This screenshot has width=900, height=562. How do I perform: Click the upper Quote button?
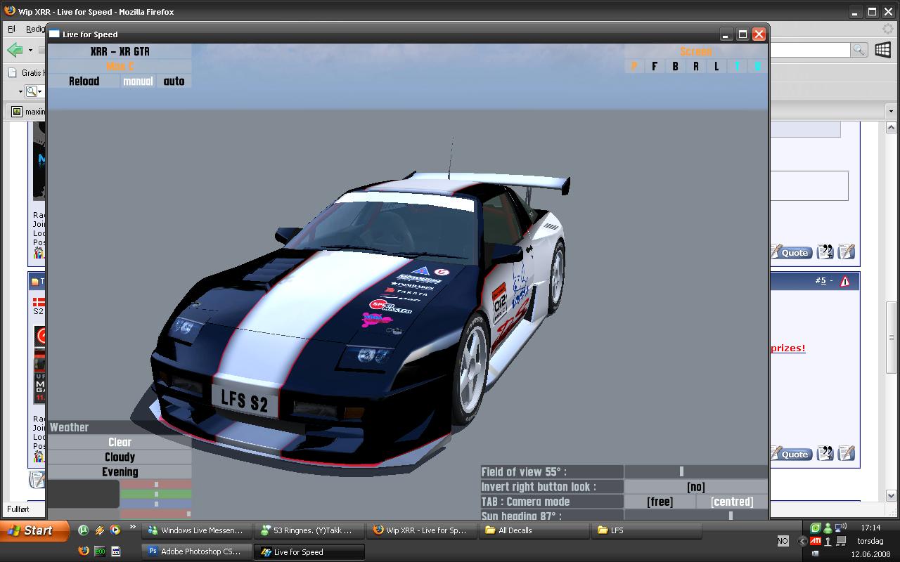[792, 252]
